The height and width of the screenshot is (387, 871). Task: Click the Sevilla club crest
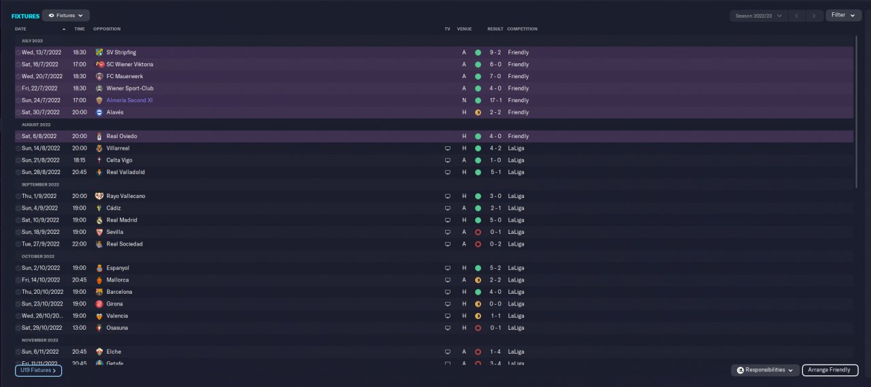pos(99,232)
